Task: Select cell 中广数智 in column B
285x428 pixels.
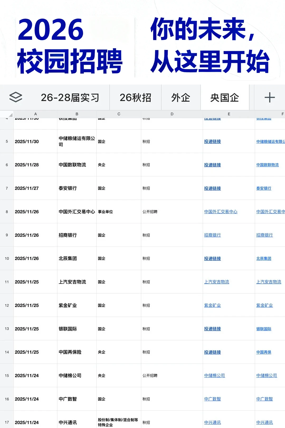Action: tap(77, 399)
